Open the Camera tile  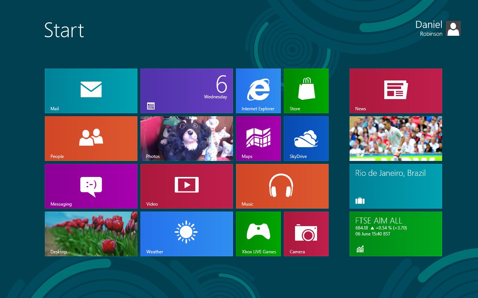point(306,234)
